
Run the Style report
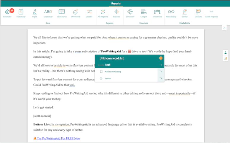[35, 13]
